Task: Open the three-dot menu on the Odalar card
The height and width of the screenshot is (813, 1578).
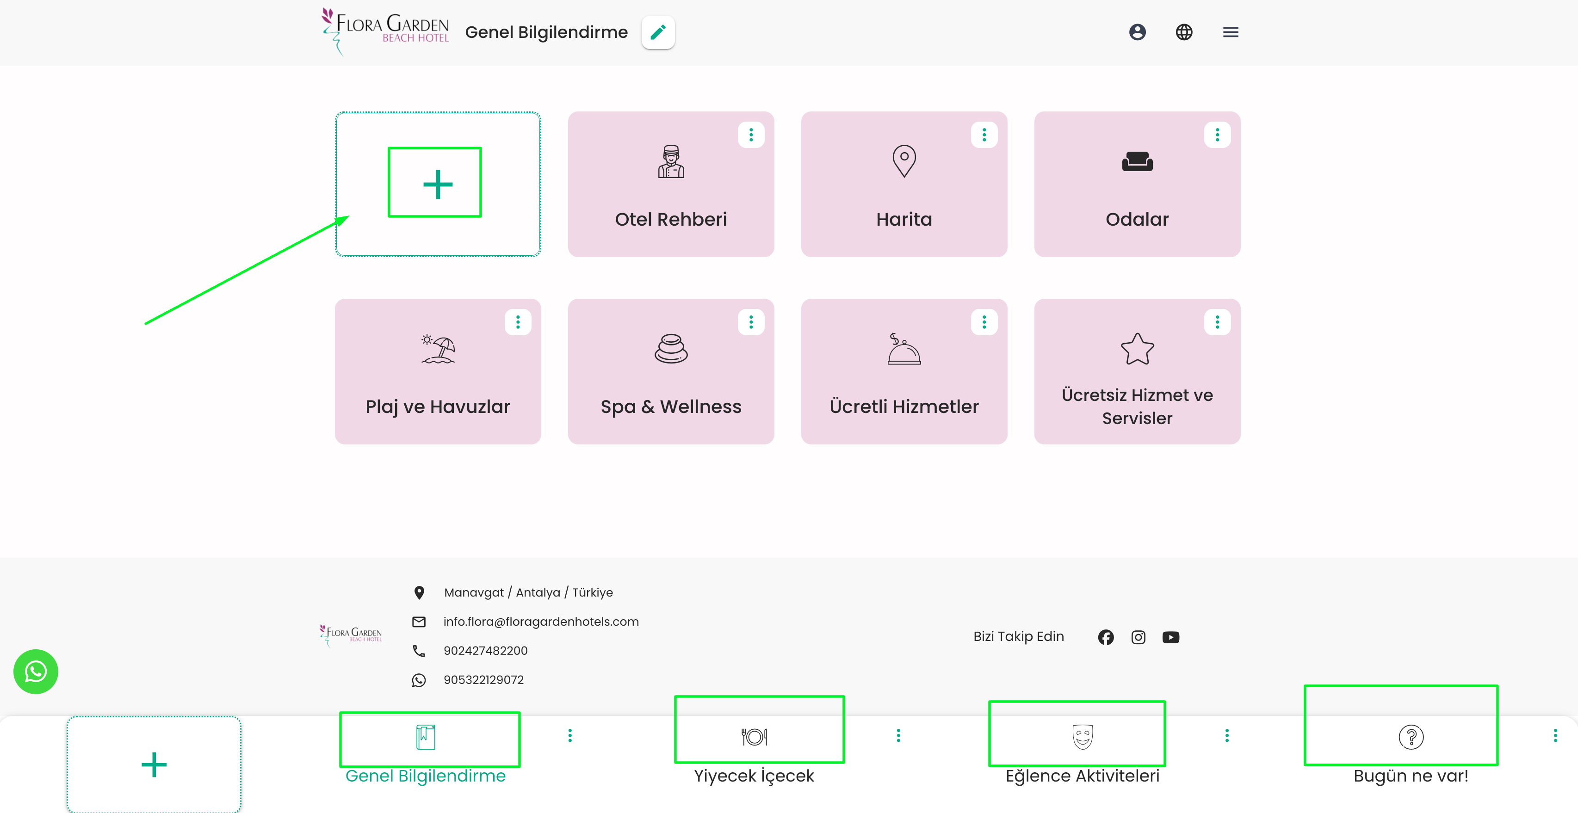Action: 1217,135
